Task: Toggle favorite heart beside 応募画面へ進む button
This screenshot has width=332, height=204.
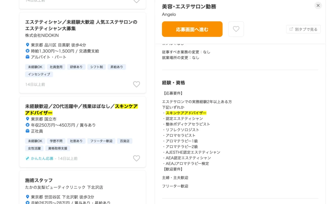Action: pyautogui.click(x=236, y=29)
